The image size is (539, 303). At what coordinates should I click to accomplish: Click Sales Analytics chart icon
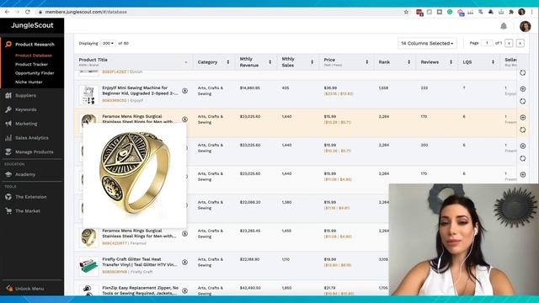(8, 138)
